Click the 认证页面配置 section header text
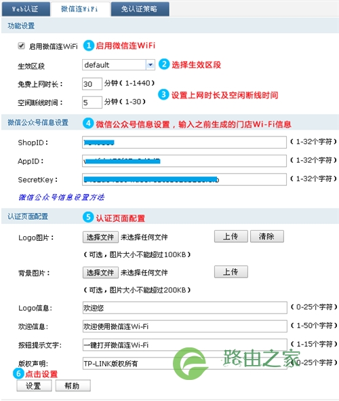This screenshot has height=401, width=339. pyautogui.click(x=28, y=216)
